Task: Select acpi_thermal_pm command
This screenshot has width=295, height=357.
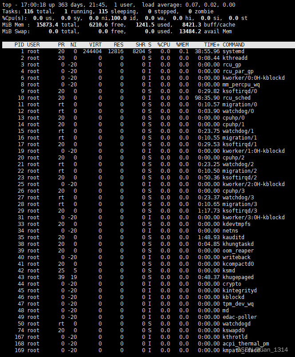Action: [x=246, y=344]
